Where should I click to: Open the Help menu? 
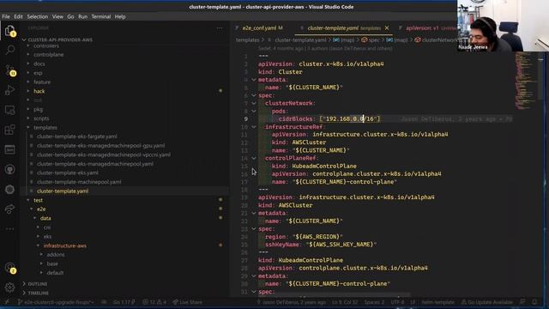120,16
